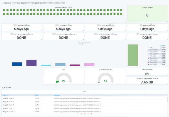Viewport: 169px width, 117px height.
Task: Collapse the 'текущее состояние резервного копирования' row
Action: click(2, 3)
